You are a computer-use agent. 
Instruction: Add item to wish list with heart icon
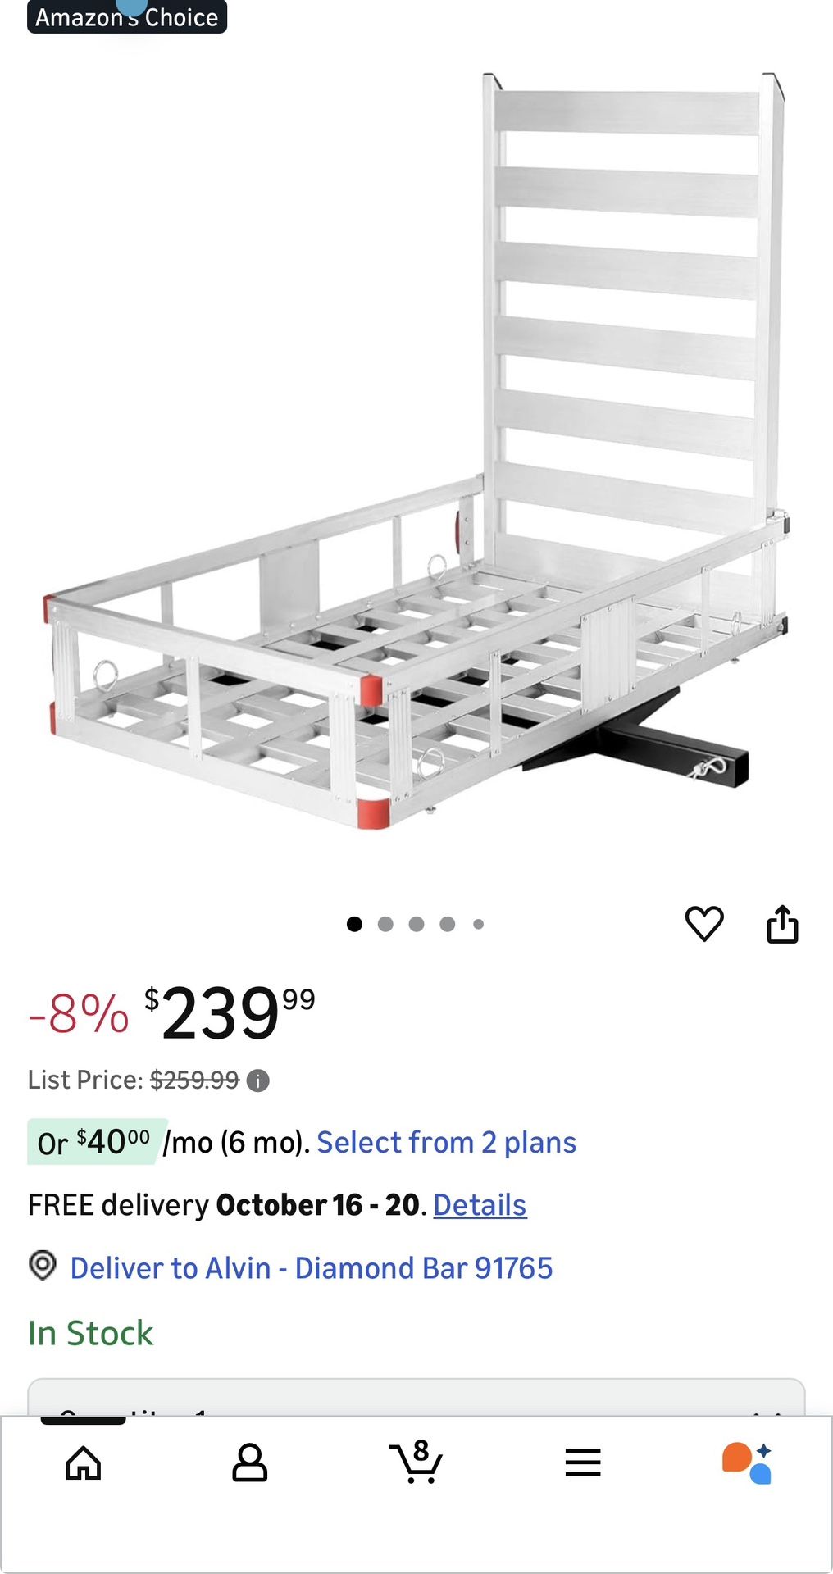(x=703, y=924)
